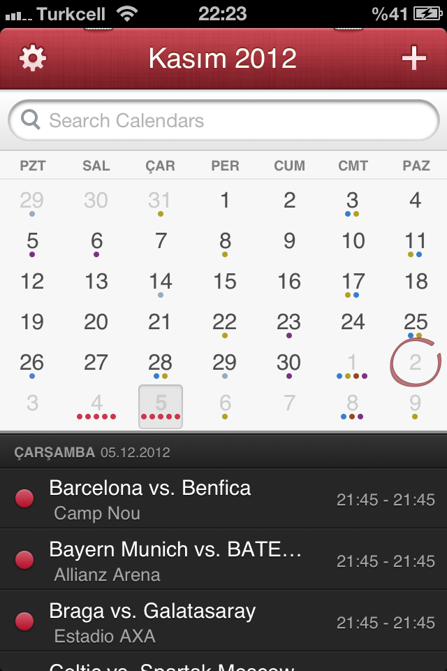Select November 17 in the calendar
Image resolution: width=447 pixels, height=671 pixels.
[x=353, y=284]
